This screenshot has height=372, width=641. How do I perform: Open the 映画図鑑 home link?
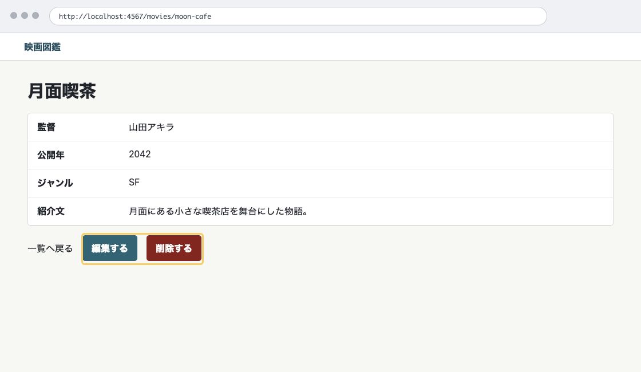(x=42, y=47)
